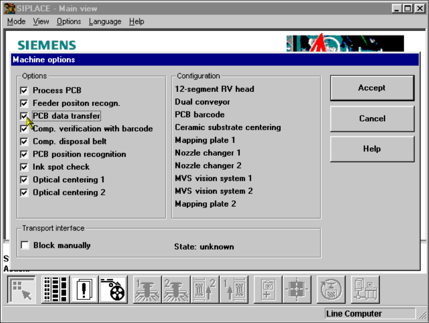This screenshot has width=429, height=323.
Task: Open the View menu
Action: pyautogui.click(x=41, y=21)
